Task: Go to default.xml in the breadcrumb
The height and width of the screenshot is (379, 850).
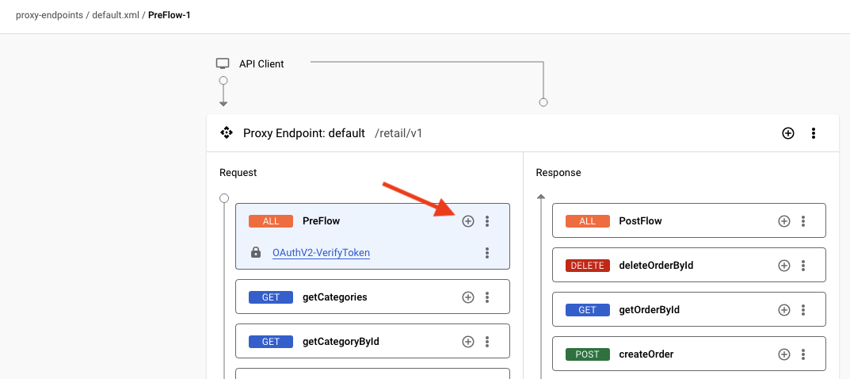Action: (116, 14)
